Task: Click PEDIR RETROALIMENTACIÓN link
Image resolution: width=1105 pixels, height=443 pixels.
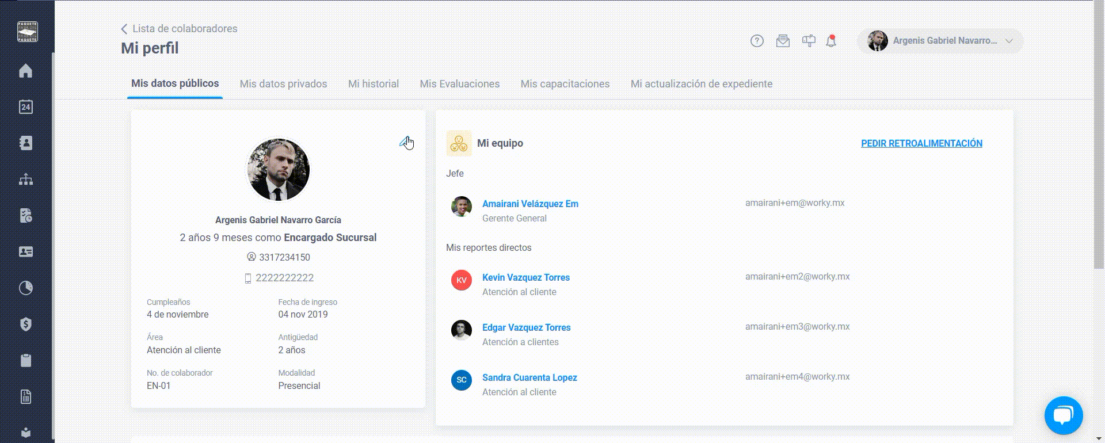Action: pyautogui.click(x=921, y=143)
